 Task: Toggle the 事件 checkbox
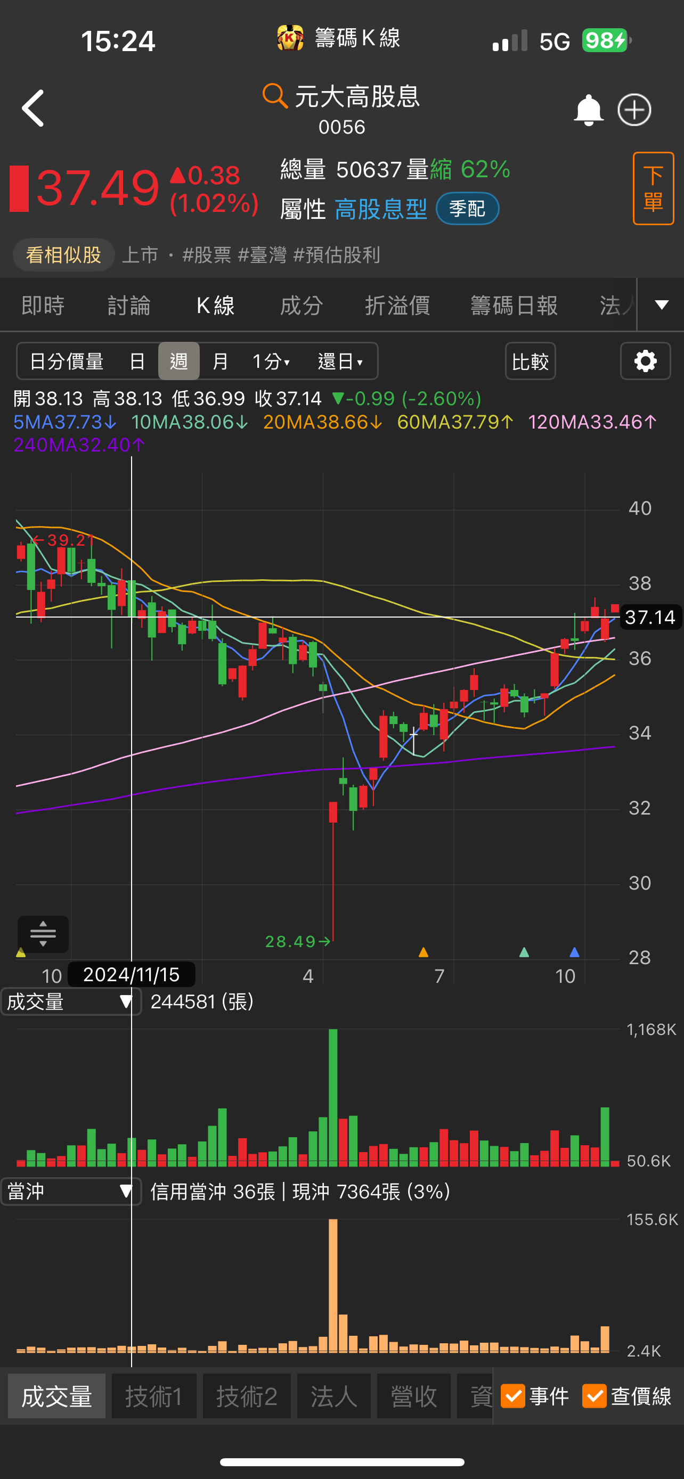[513, 1396]
